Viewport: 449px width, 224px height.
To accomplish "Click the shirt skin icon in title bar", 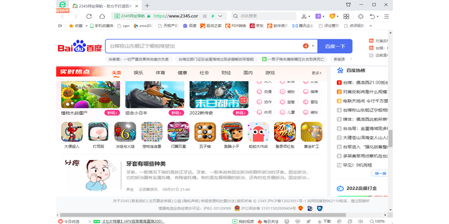I will click(348, 5).
